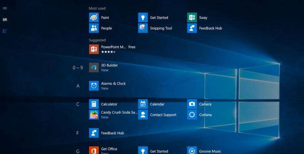Click the letter C group header
This screenshot has height=154, width=304.
[78, 104]
